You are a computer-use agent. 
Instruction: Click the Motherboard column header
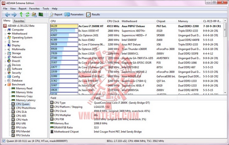pyautogui.click(x=138, y=21)
